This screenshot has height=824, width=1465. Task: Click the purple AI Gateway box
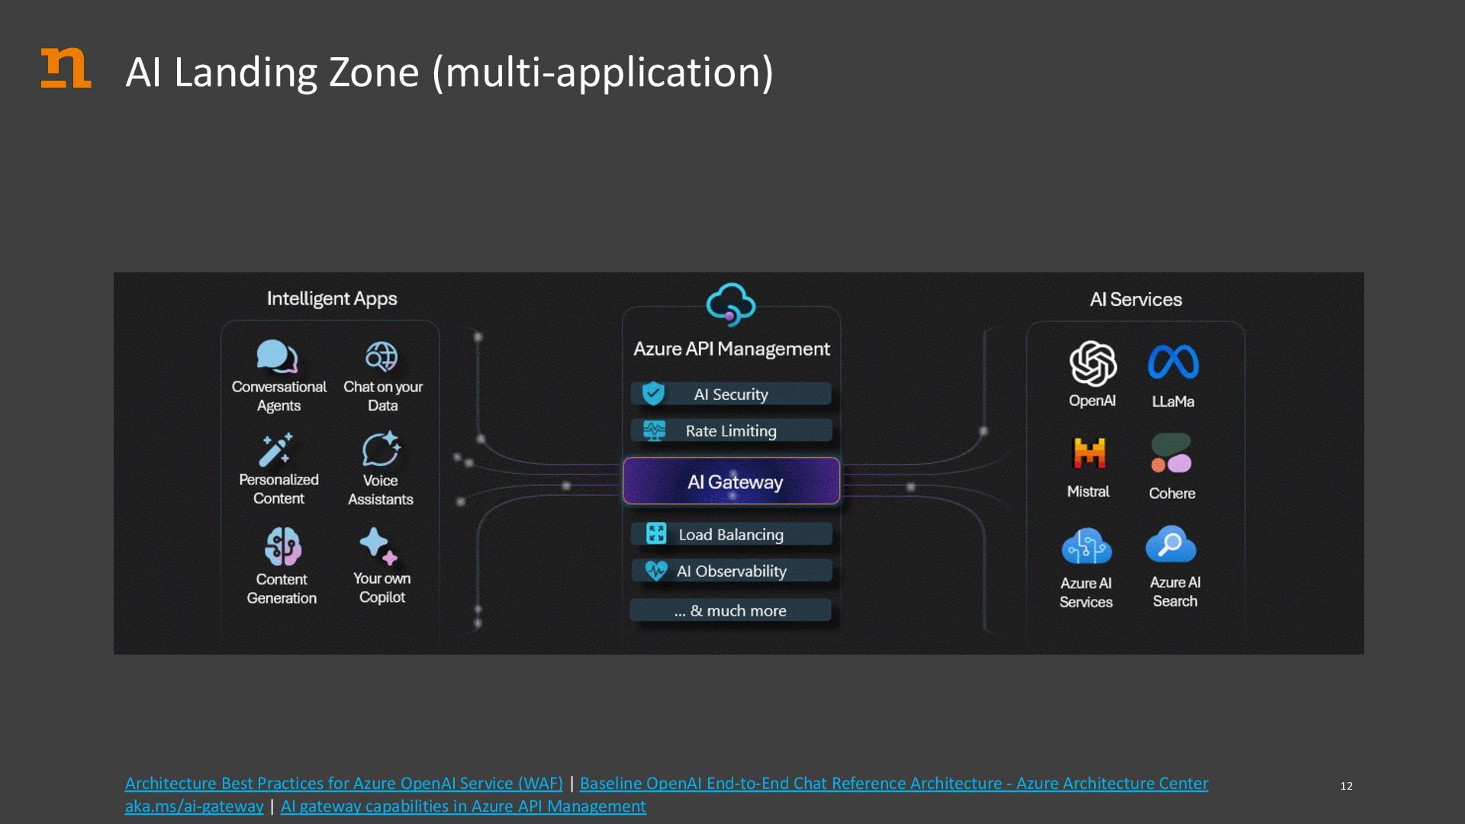point(732,481)
